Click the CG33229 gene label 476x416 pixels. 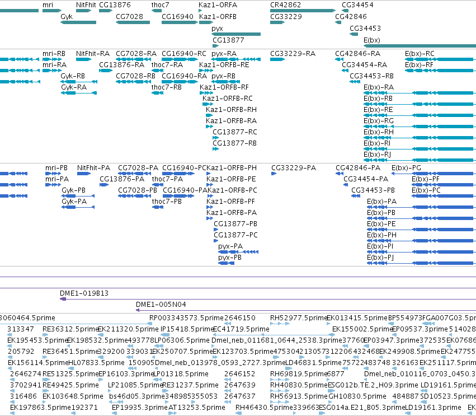[x=286, y=17]
